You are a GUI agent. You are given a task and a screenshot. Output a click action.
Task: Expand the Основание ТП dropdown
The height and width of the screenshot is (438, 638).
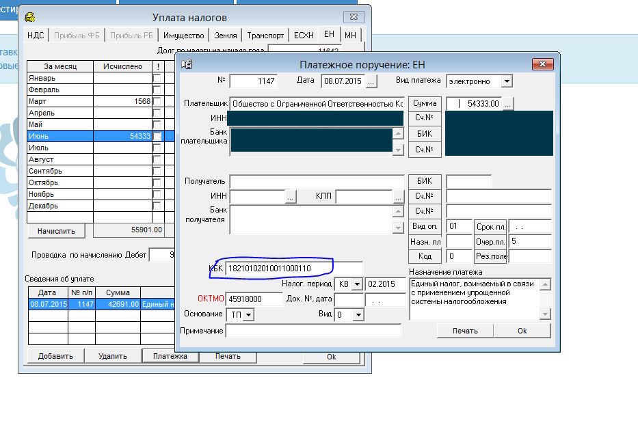pyautogui.click(x=248, y=315)
